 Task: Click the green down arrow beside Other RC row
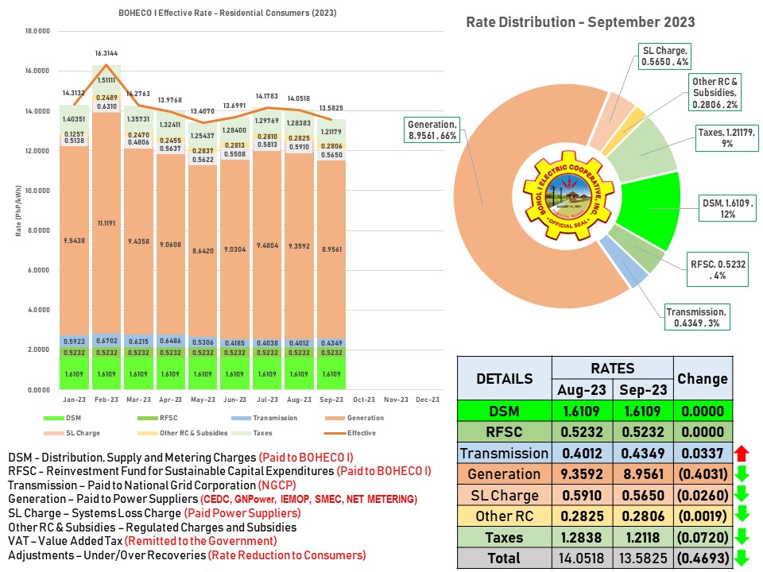742,516
